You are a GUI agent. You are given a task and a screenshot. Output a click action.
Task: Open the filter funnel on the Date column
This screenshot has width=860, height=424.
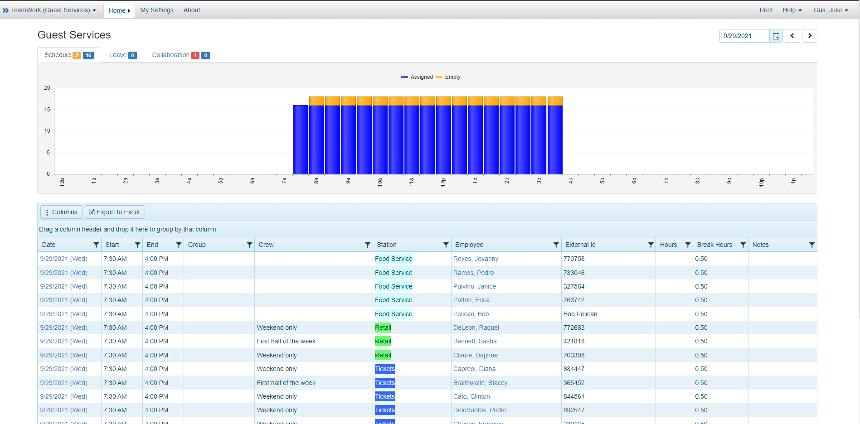tap(96, 245)
